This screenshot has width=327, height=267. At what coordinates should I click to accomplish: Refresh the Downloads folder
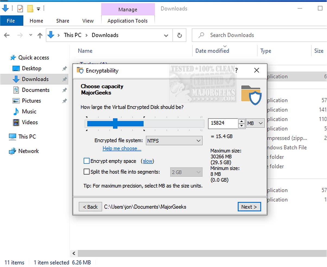[179, 35]
